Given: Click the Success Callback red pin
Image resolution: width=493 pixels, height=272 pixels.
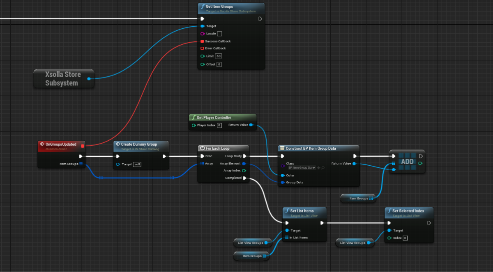Looking at the screenshot, I should click(202, 41).
